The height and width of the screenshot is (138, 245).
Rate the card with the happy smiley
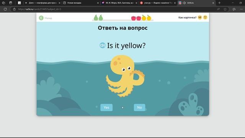pyautogui.click(x=205, y=17)
